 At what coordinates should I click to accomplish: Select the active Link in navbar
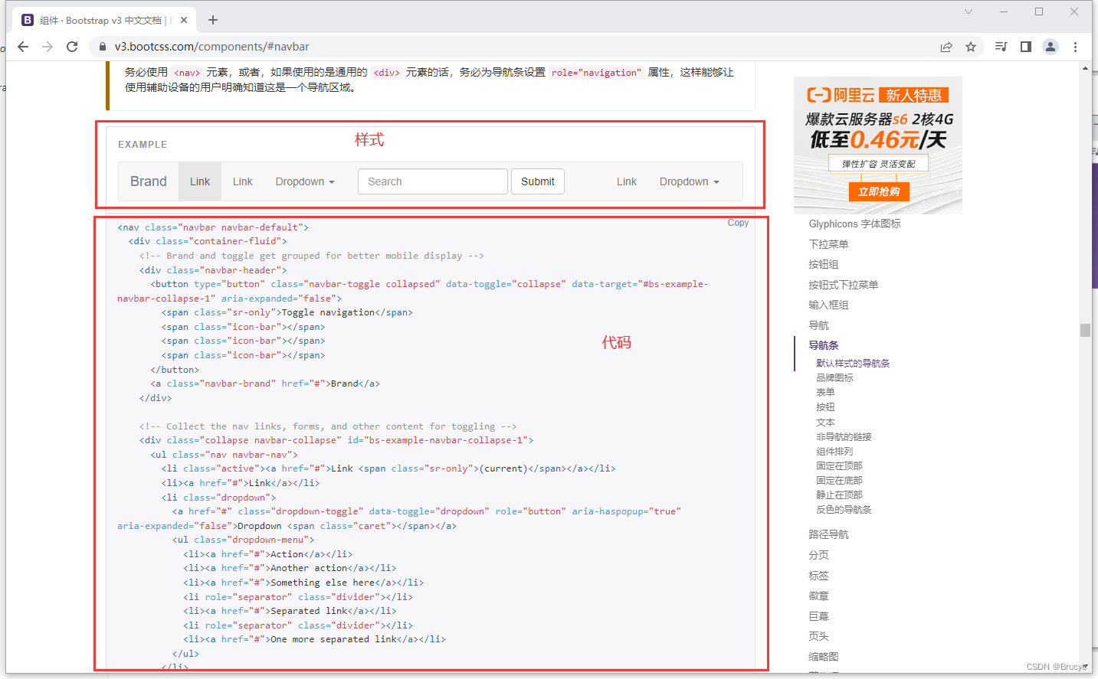(x=200, y=181)
